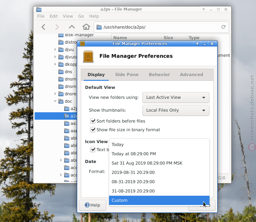Switch to the Behavior tab
This screenshot has width=256, height=222.
159,75
